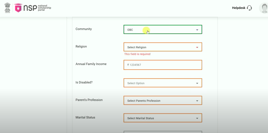Click the Marital Status label

tap(85, 118)
